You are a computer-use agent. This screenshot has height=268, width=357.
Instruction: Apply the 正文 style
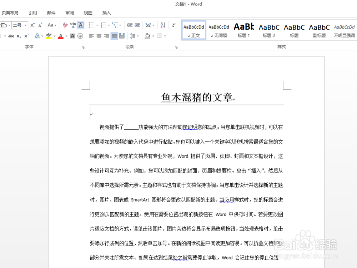coord(194,30)
